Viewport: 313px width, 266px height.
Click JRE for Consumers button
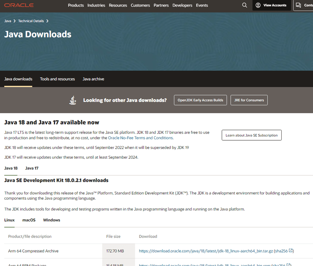pyautogui.click(x=249, y=100)
